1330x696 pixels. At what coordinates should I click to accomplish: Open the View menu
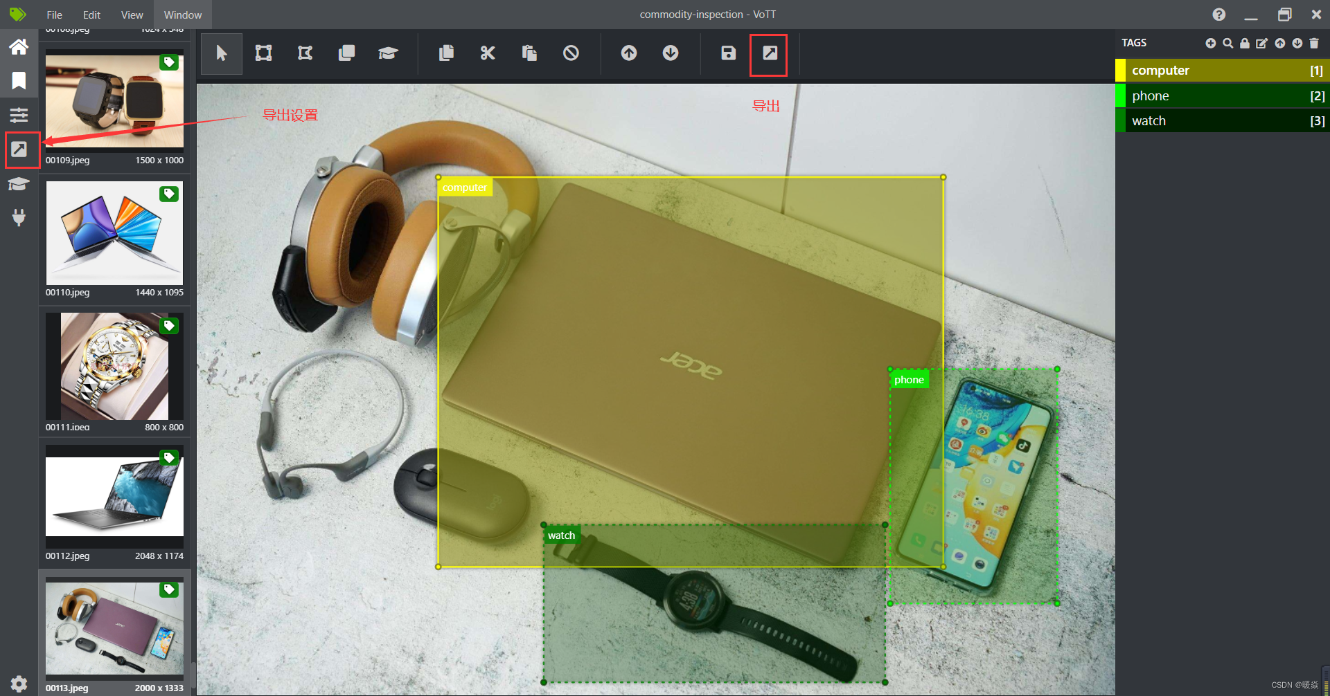coord(132,15)
